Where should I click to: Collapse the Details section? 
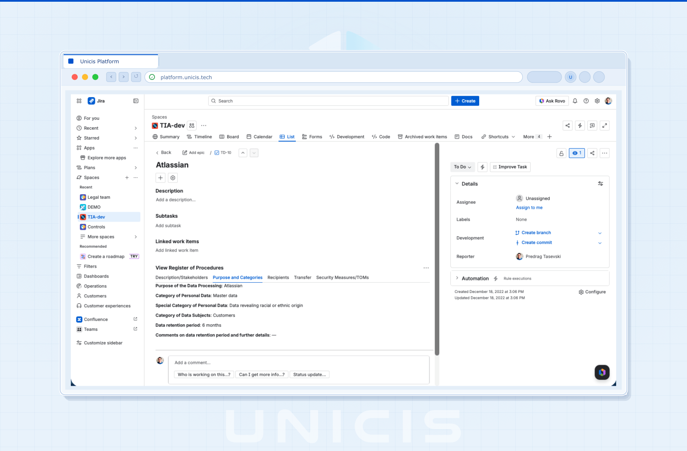[457, 184]
